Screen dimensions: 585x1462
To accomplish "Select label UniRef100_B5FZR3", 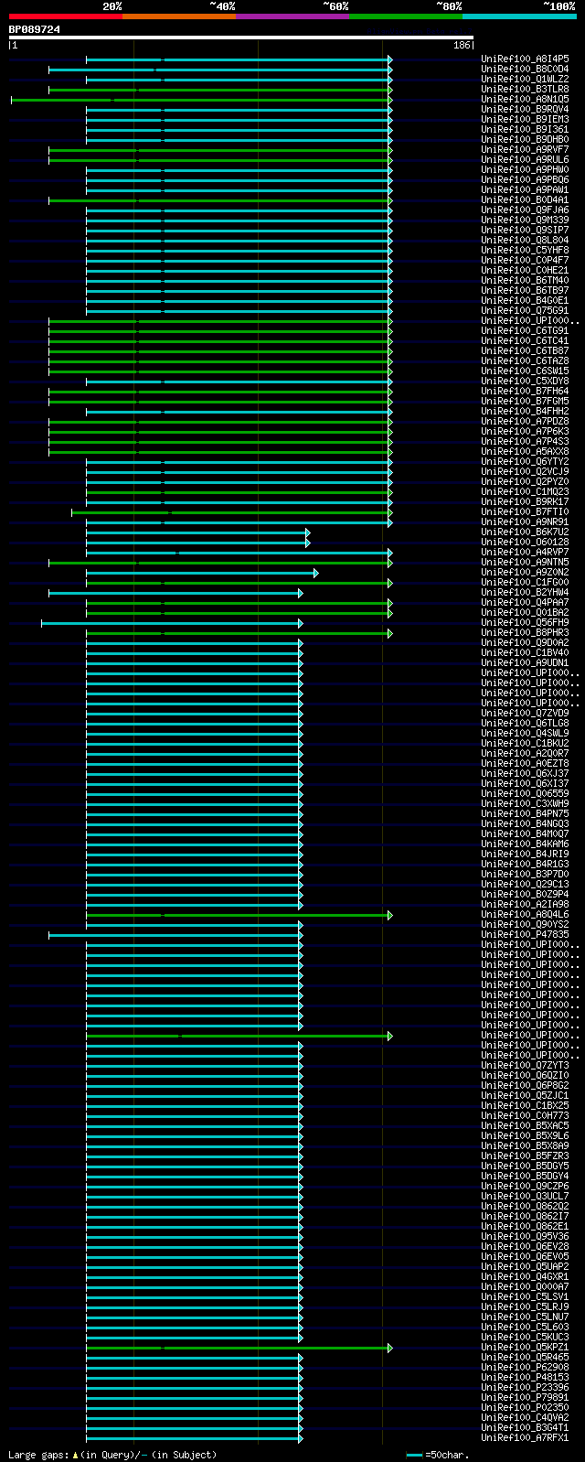I will point(525,1156).
